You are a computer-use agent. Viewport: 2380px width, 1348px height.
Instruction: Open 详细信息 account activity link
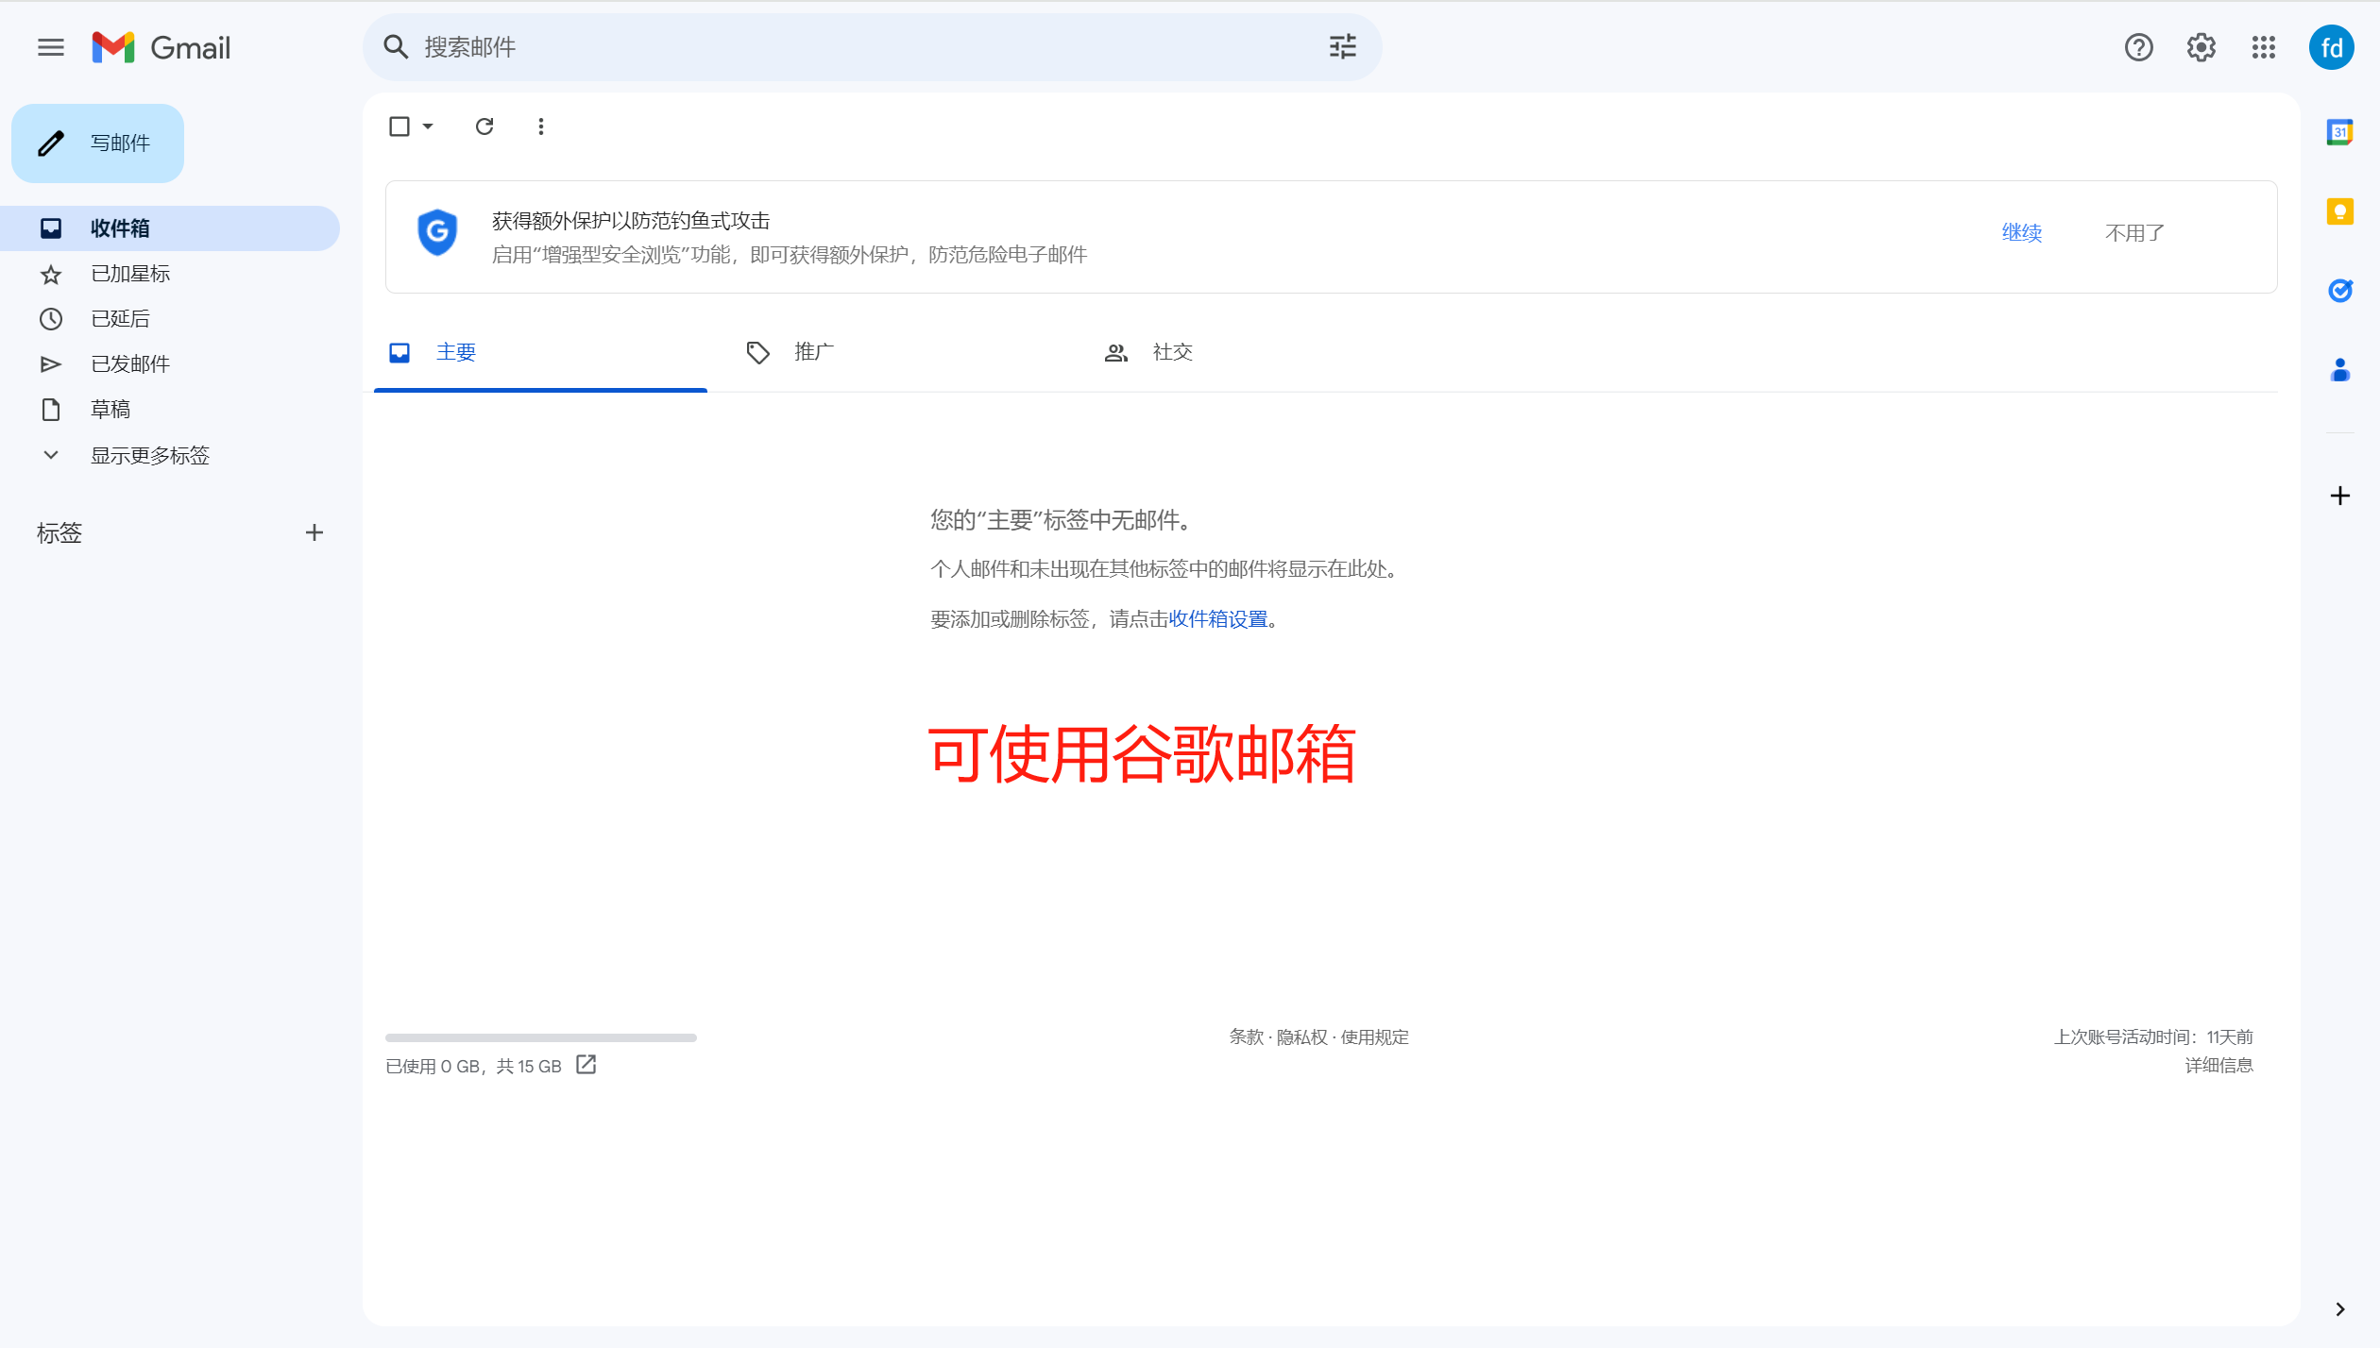2218,1065
